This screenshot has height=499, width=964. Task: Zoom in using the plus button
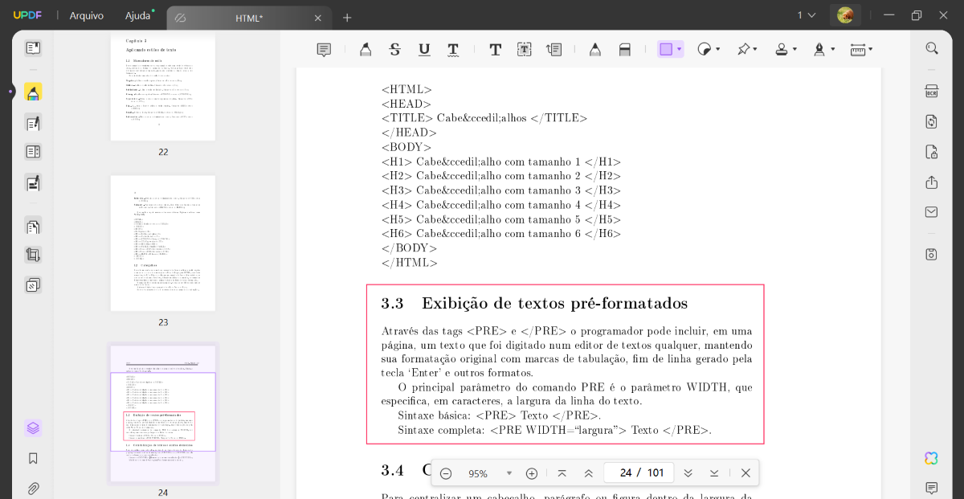tap(532, 472)
